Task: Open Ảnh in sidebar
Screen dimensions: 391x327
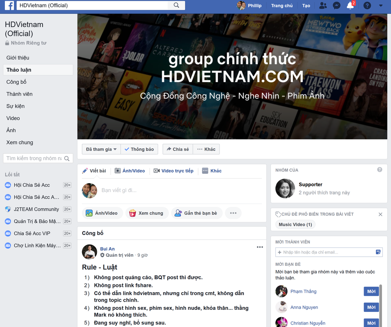Action: (11, 130)
